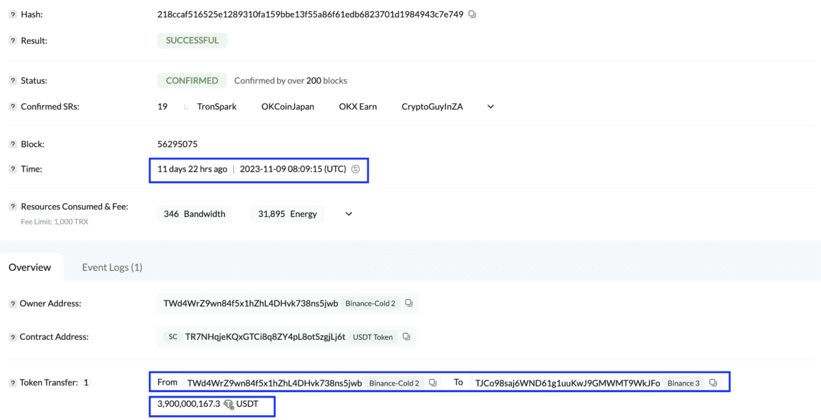
Task: Open the OKCoinJapan representative link
Action: click(x=288, y=107)
